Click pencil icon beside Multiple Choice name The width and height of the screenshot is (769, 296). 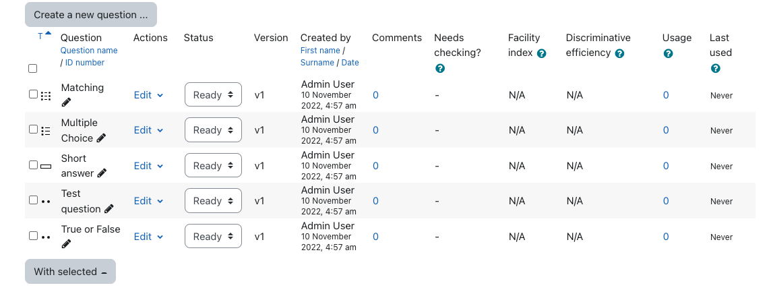[101, 138]
